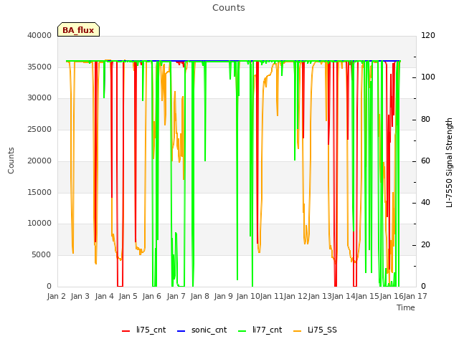
Task: Click the 10000 left-axis tick label
Action: [39, 223]
